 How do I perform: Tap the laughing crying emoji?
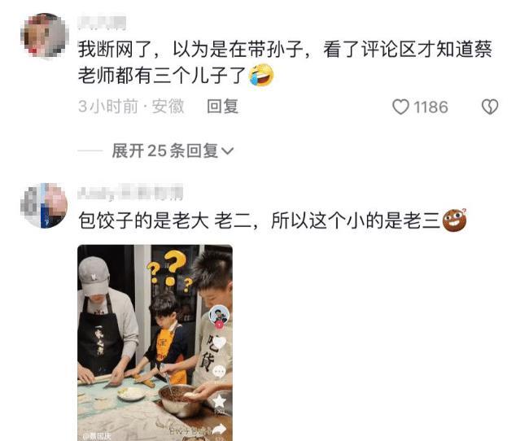[260, 75]
